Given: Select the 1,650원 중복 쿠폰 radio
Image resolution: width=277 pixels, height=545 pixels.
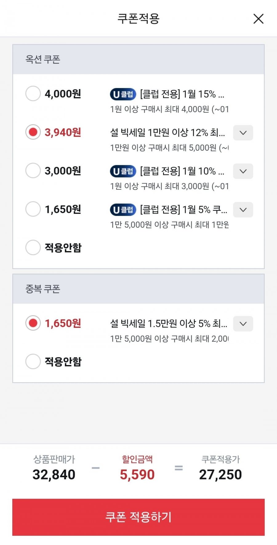Looking at the screenshot, I should [x=33, y=323].
